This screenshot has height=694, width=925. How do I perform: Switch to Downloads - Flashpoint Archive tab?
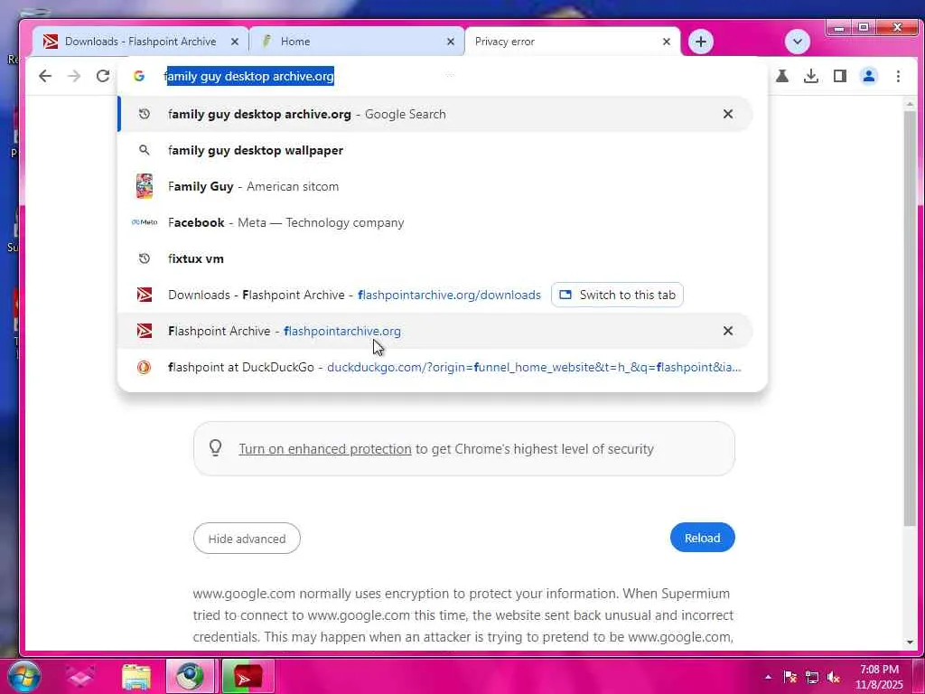[140, 42]
